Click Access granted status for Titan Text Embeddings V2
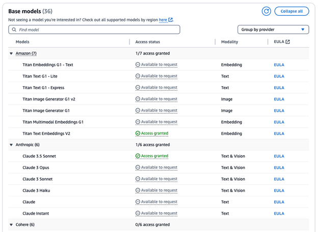 (154, 134)
